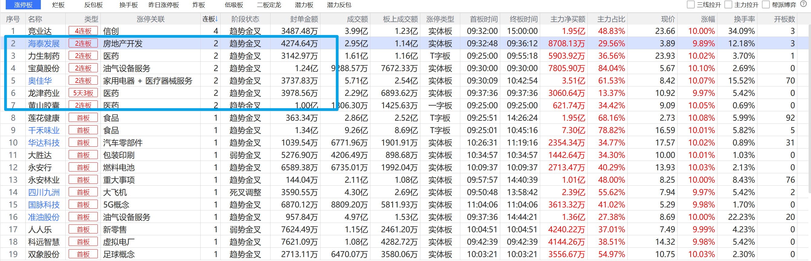
Task: Click the 足球概念 association cell
Action: [x=119, y=254]
